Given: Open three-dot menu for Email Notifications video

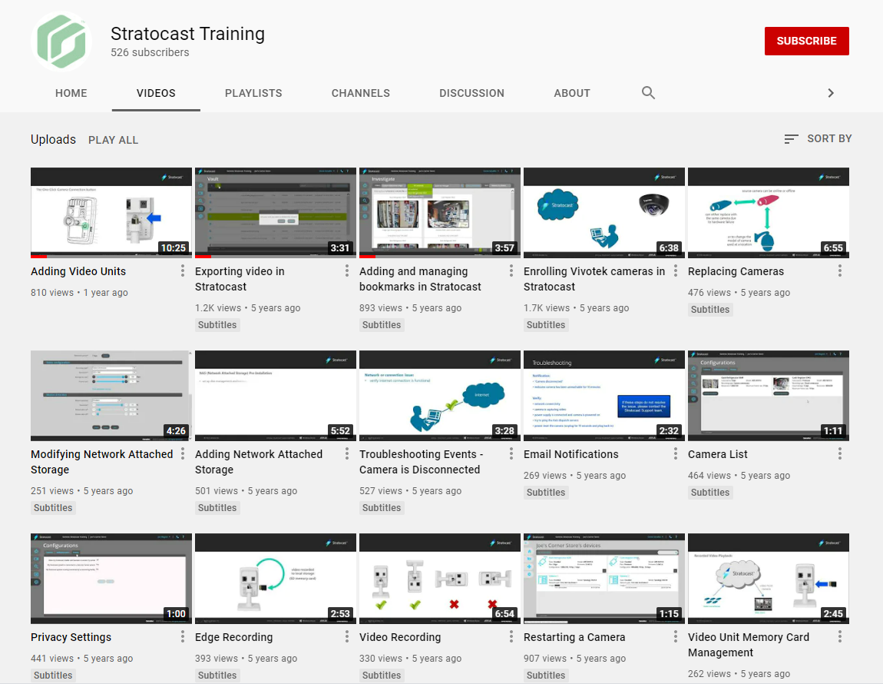Looking at the screenshot, I should click(676, 454).
